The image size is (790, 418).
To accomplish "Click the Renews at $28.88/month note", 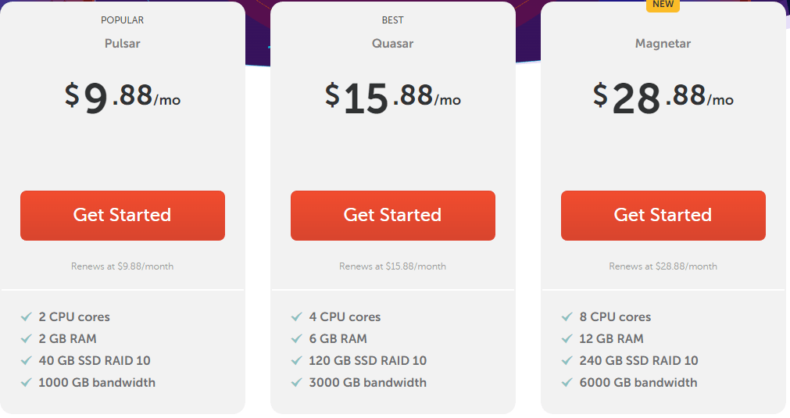I will click(x=663, y=266).
